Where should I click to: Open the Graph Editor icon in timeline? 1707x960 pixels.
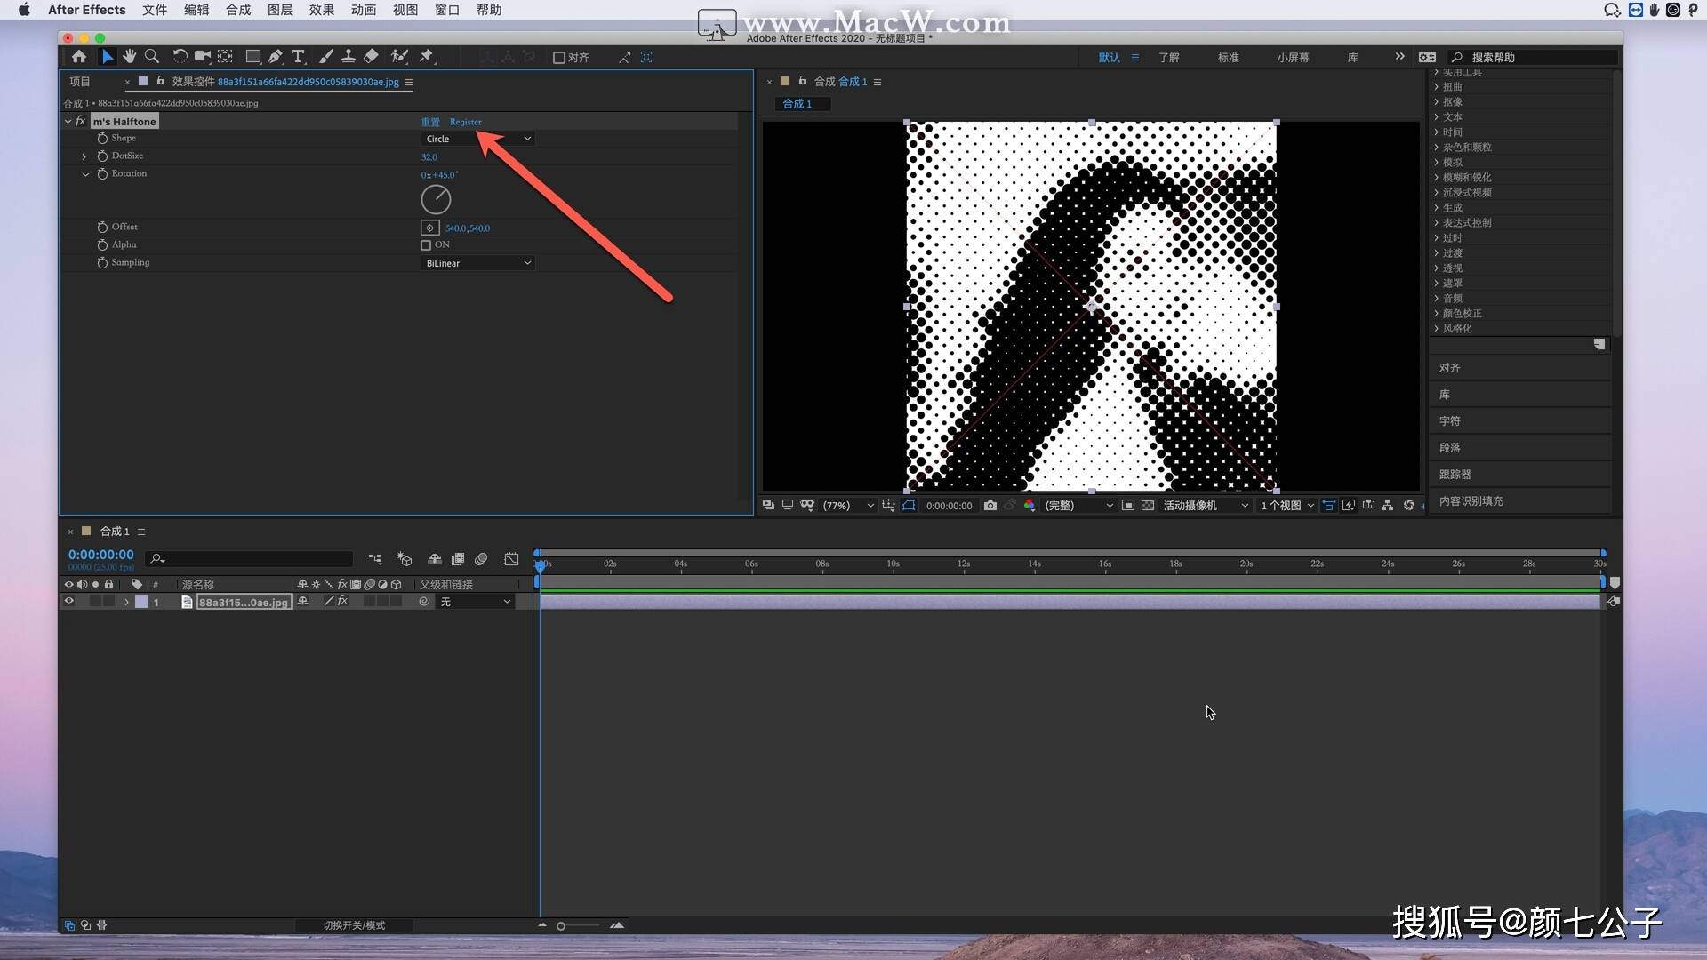tap(511, 559)
